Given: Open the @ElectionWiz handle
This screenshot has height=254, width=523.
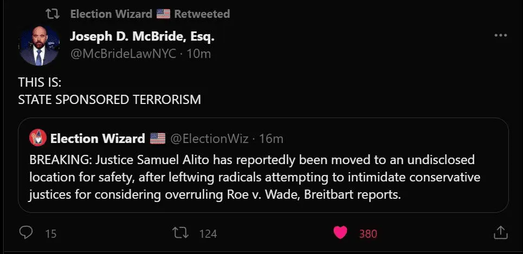Looking at the screenshot, I should coord(210,138).
